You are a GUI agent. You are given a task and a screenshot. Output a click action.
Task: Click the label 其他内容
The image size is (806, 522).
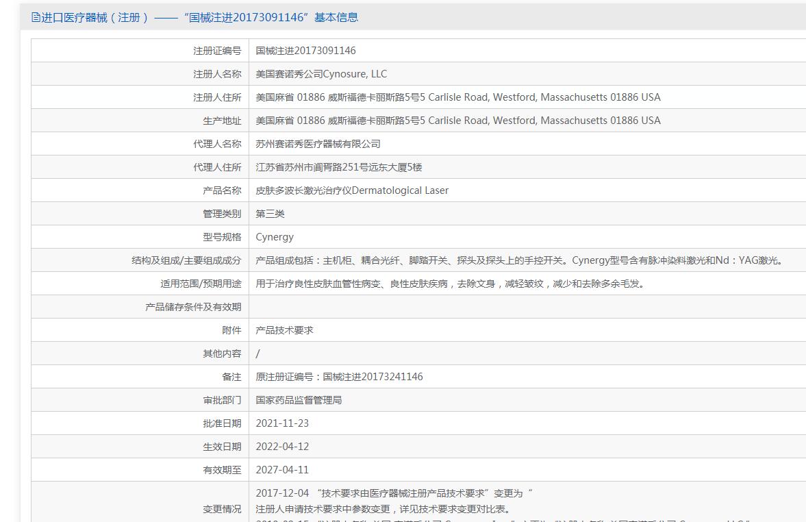click(x=222, y=354)
